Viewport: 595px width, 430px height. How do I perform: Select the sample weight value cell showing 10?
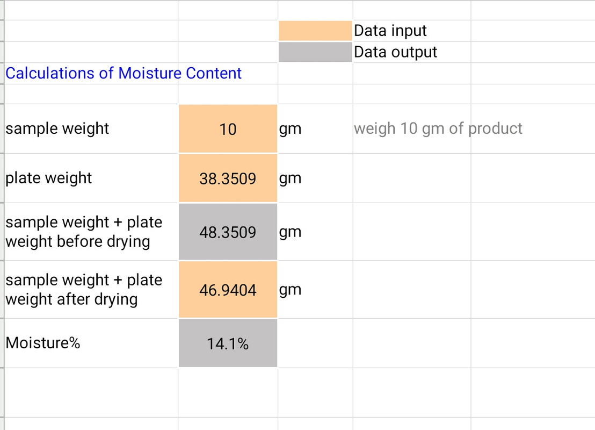pyautogui.click(x=228, y=129)
